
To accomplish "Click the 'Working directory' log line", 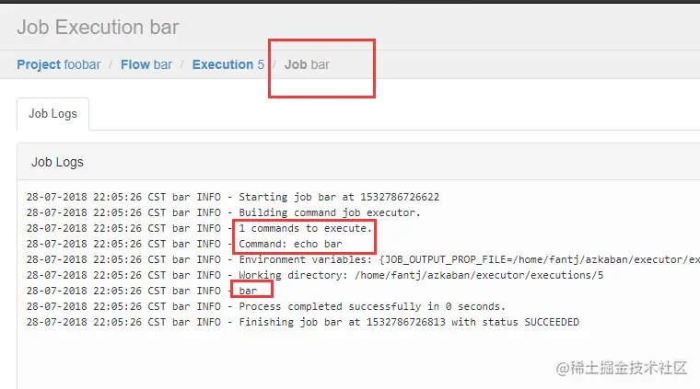I will [x=315, y=275].
